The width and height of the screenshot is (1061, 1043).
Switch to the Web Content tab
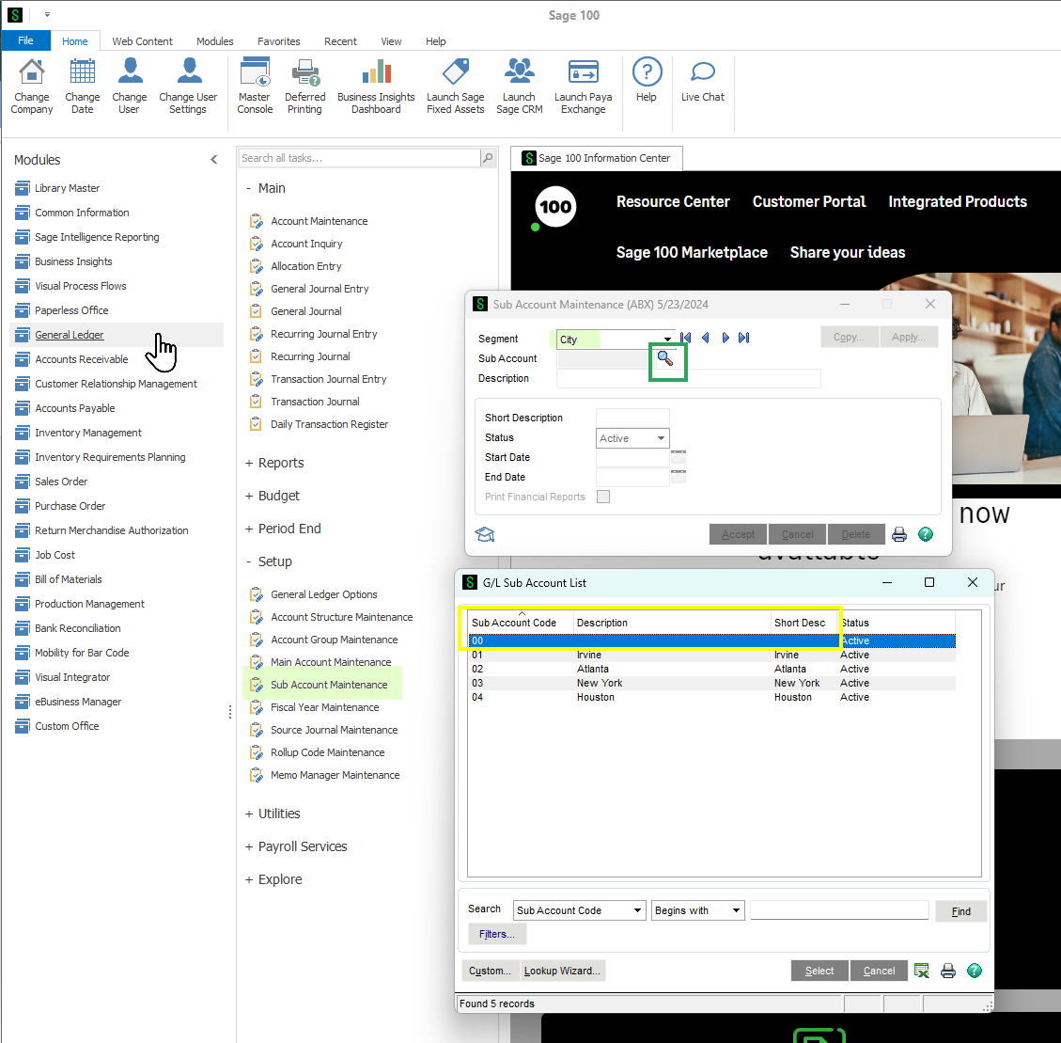[142, 41]
